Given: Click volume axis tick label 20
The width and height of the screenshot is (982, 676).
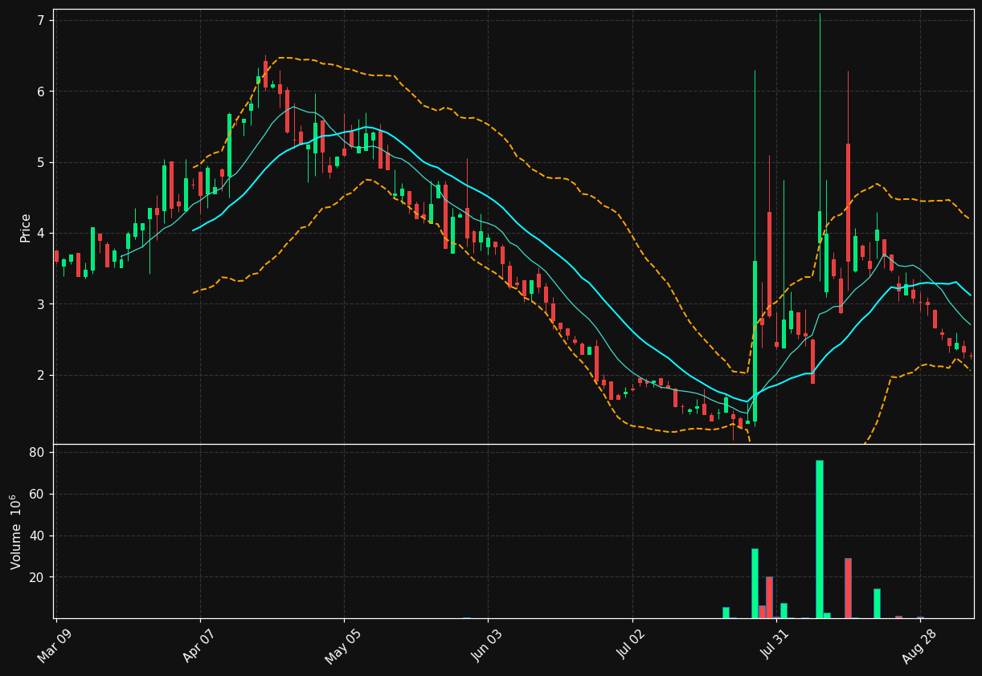Looking at the screenshot, I should [x=36, y=577].
